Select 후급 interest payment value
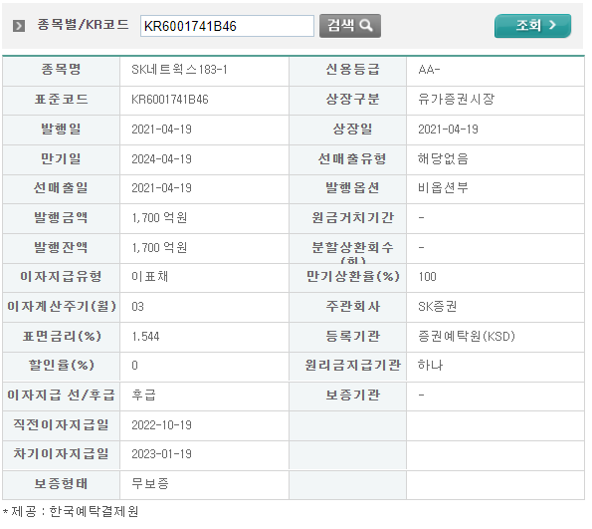The height and width of the screenshot is (529, 592). 143,396
